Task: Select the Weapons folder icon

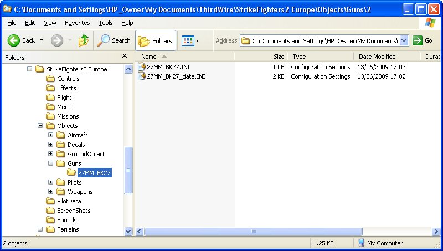Action: [x=61, y=192]
